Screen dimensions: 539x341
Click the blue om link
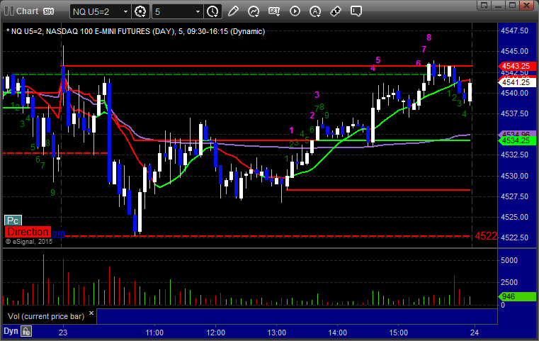pos(58,233)
